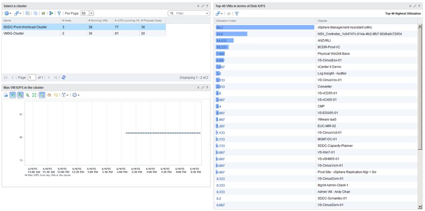This screenshot has width=425, height=211.
Task: Click the pan hand icon in chart toolbar
Action: point(49,95)
